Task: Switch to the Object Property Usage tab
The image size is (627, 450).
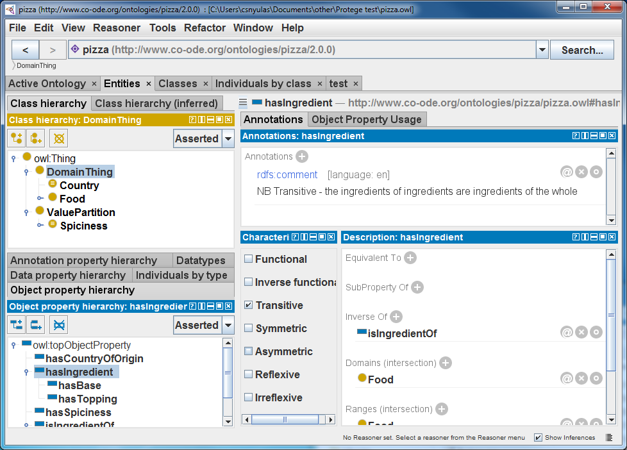Action: [367, 119]
